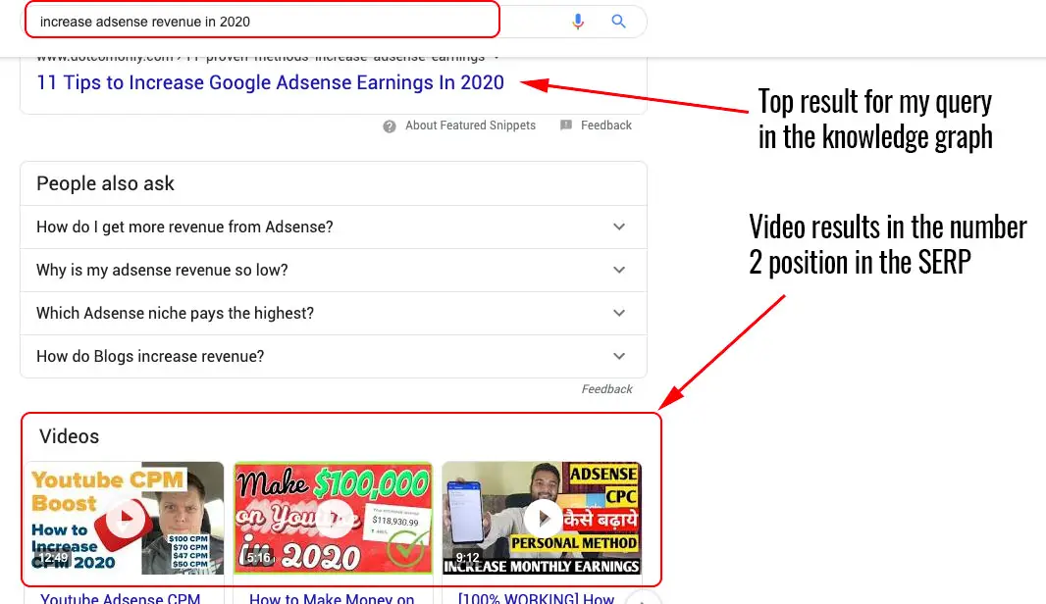Click the Feedback link under featured snippet
This screenshot has width=1046, height=604.
(605, 126)
